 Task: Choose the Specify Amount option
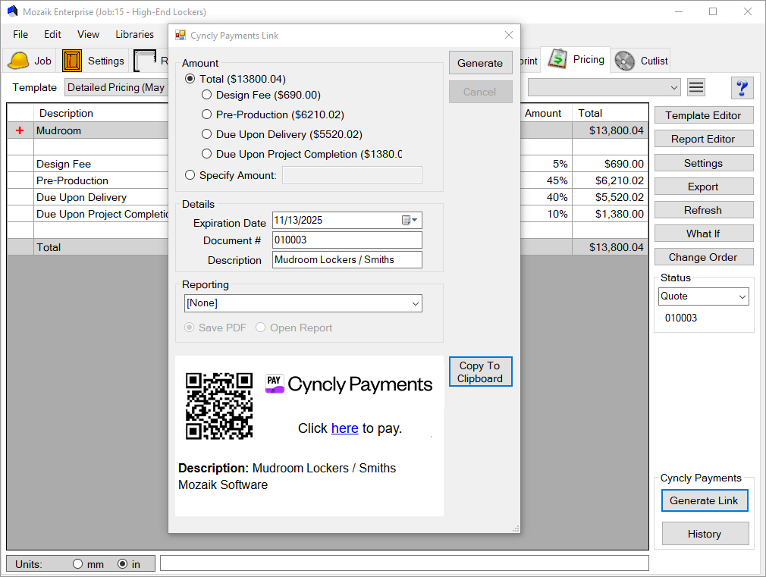tap(190, 174)
